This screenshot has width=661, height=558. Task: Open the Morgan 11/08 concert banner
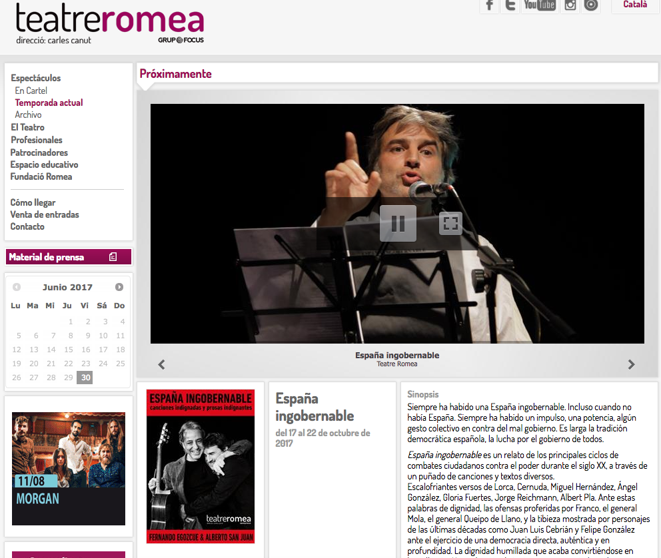point(69,469)
